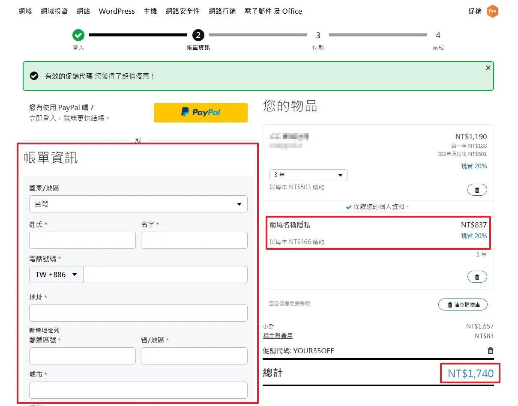Open the 國家/地區 dropdown showing 台灣

[x=138, y=204]
